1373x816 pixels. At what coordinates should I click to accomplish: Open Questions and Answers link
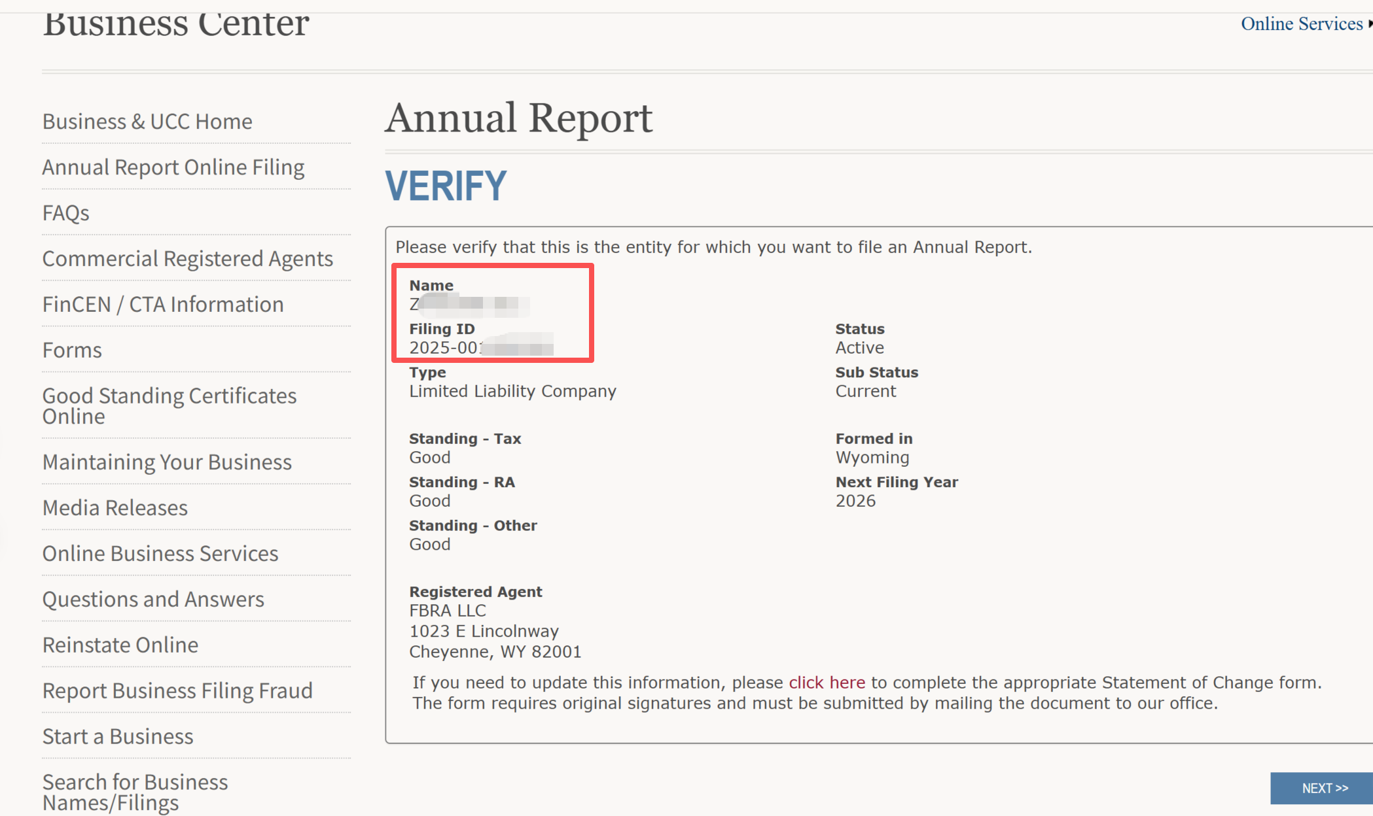[153, 600]
